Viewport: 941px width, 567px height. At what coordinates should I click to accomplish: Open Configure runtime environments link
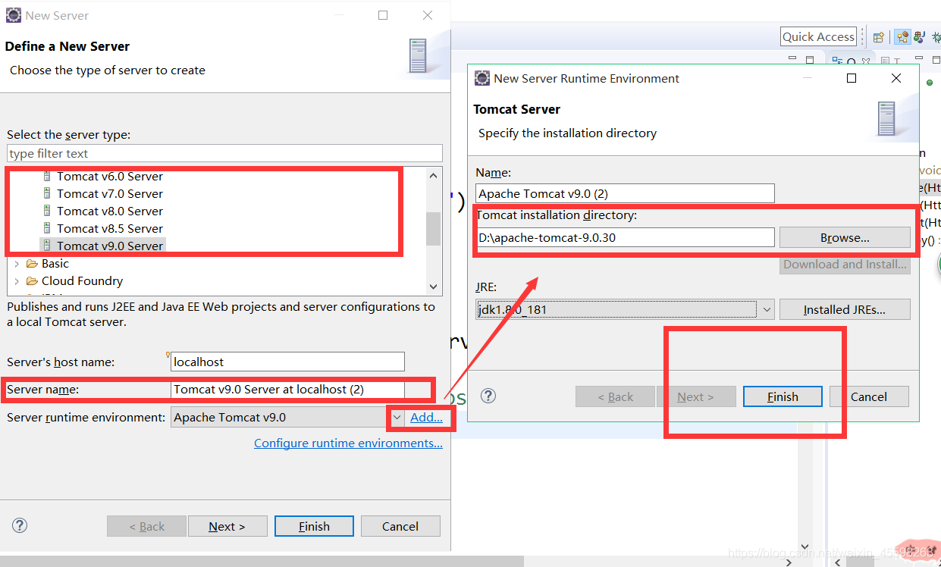[x=348, y=443]
